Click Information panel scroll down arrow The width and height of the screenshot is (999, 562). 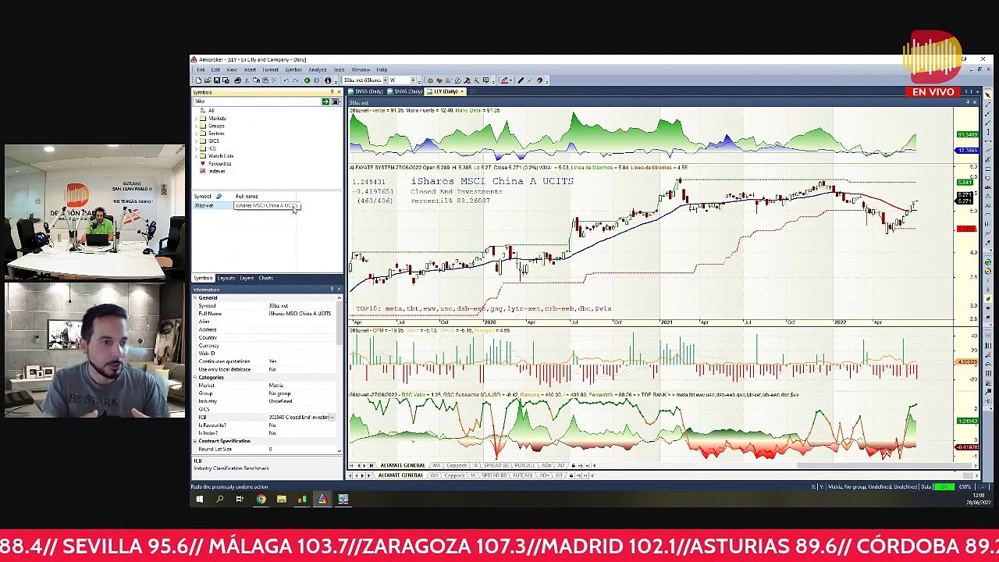(339, 450)
